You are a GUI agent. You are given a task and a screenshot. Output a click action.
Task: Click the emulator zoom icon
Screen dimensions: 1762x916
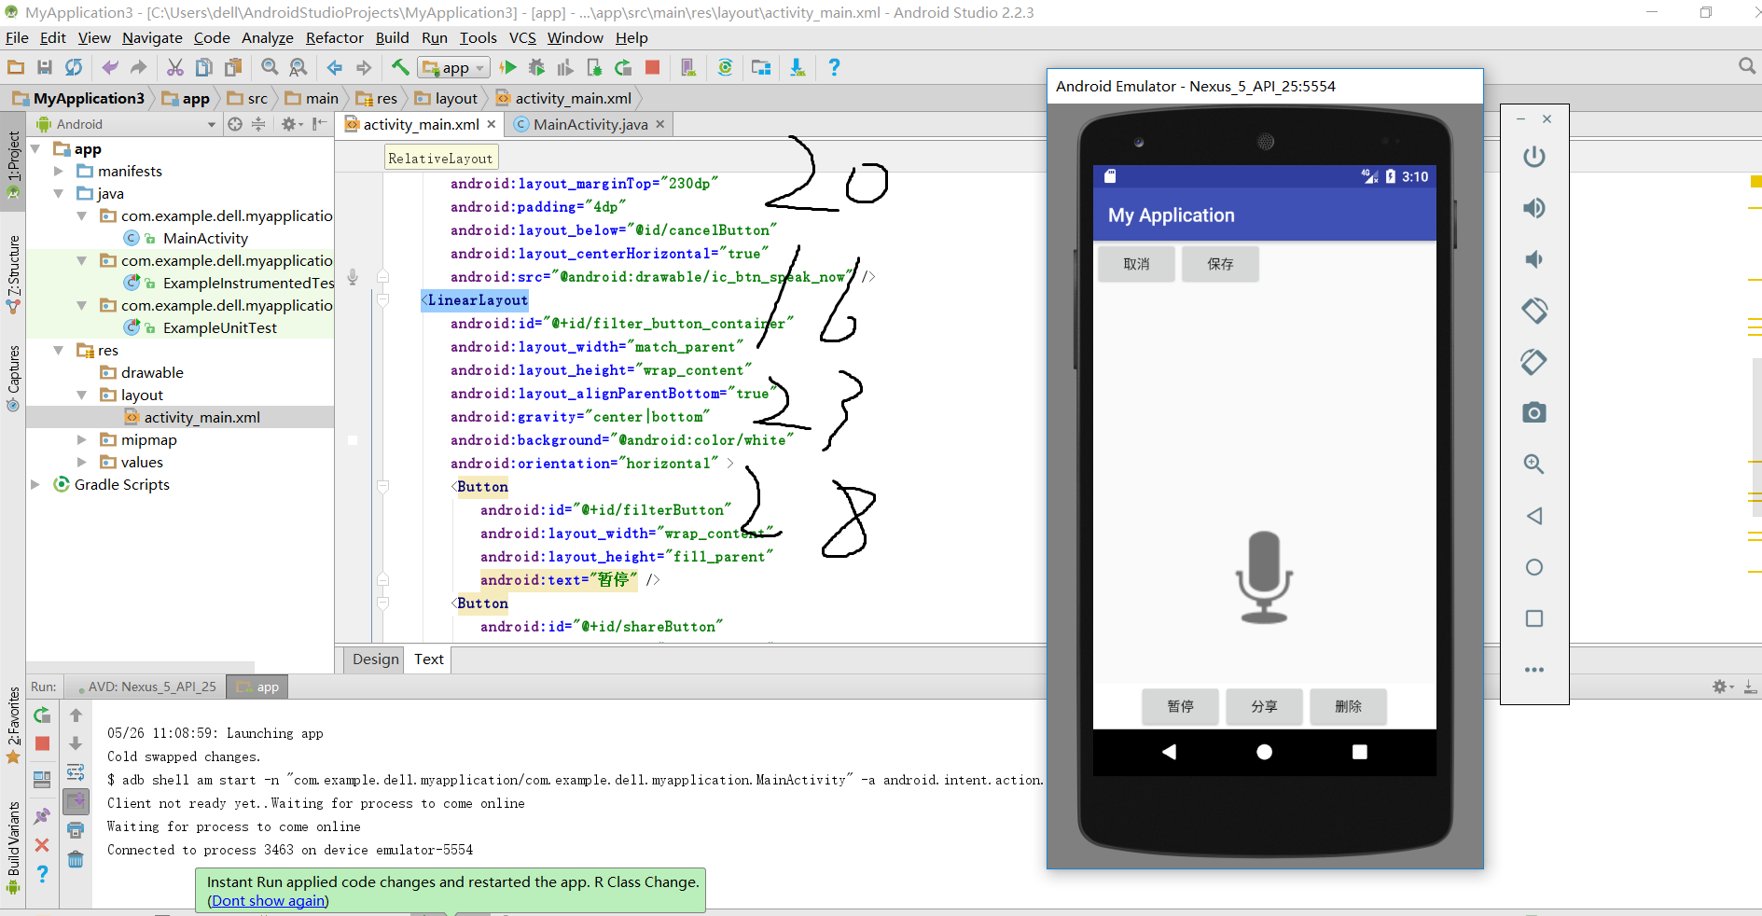(x=1534, y=464)
